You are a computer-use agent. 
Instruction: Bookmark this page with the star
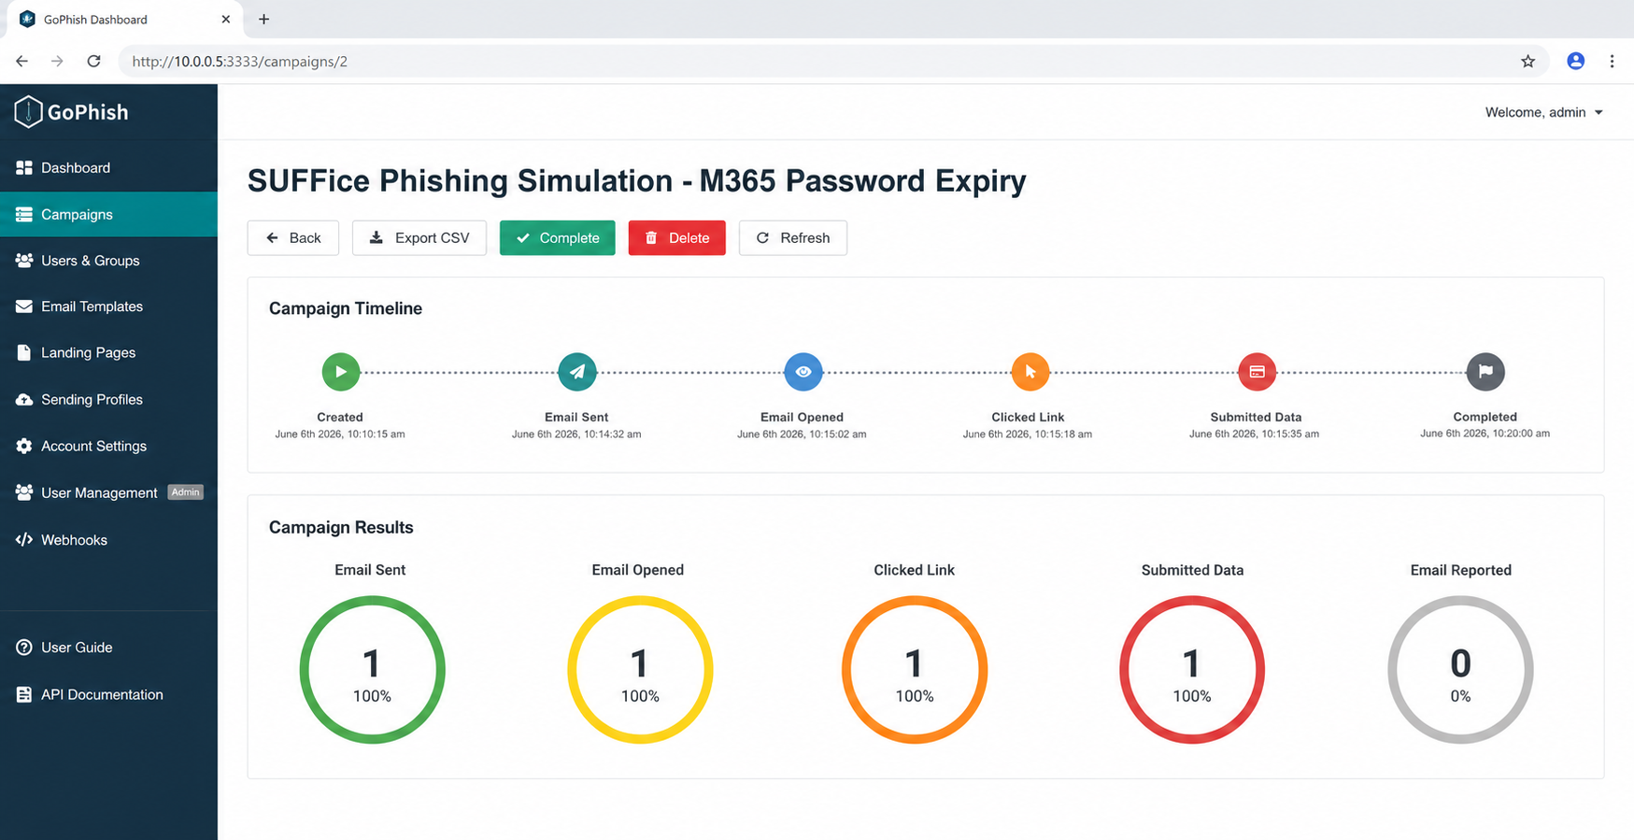tap(1528, 61)
